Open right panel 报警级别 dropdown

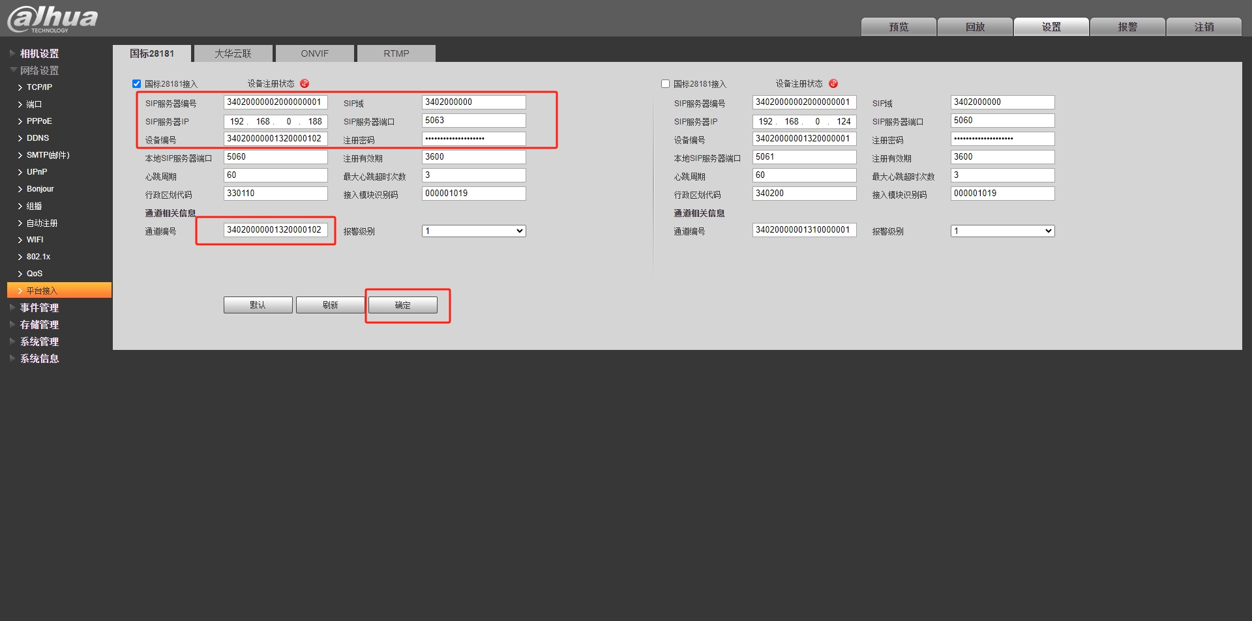1002,231
